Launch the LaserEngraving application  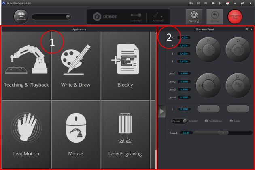pos(125,135)
